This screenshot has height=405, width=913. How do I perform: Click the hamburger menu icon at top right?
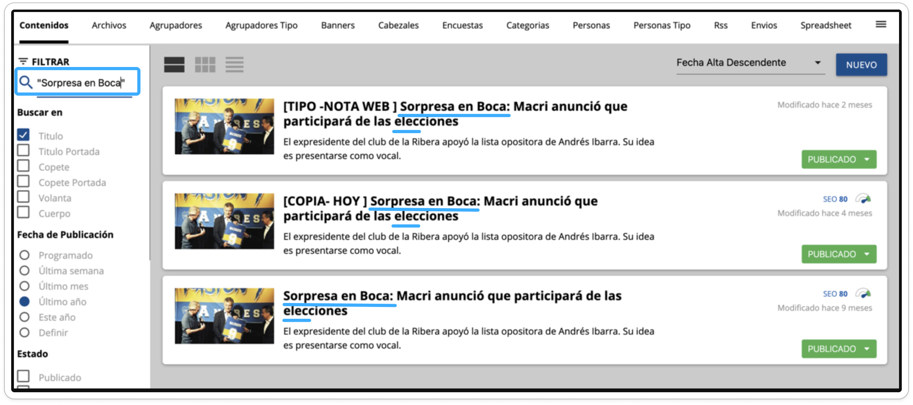(881, 25)
